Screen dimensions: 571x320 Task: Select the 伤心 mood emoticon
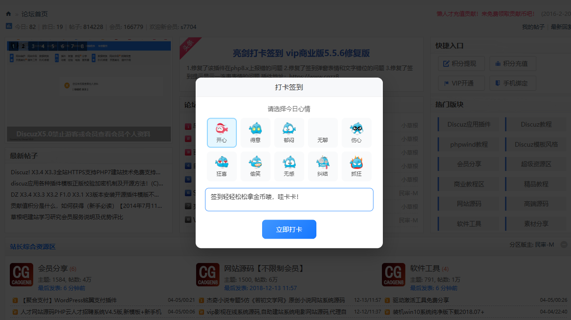tap(356, 133)
